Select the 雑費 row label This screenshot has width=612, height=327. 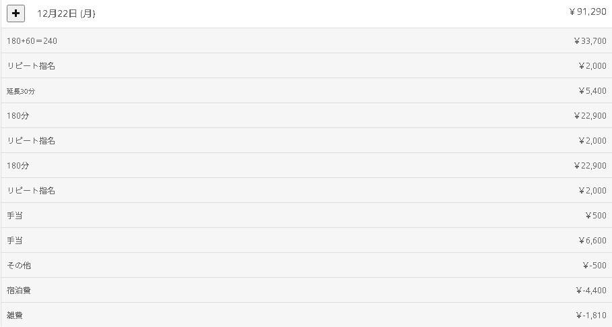coord(15,316)
